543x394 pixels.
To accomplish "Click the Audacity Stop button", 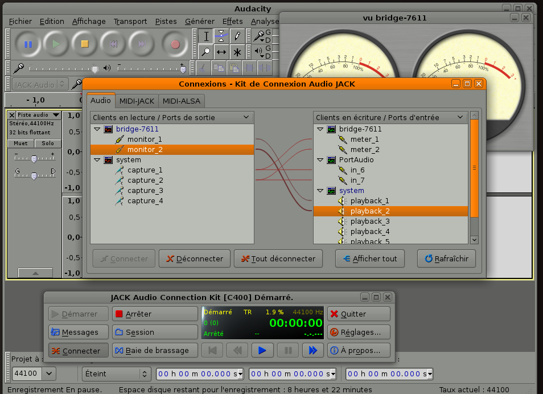I will [85, 44].
